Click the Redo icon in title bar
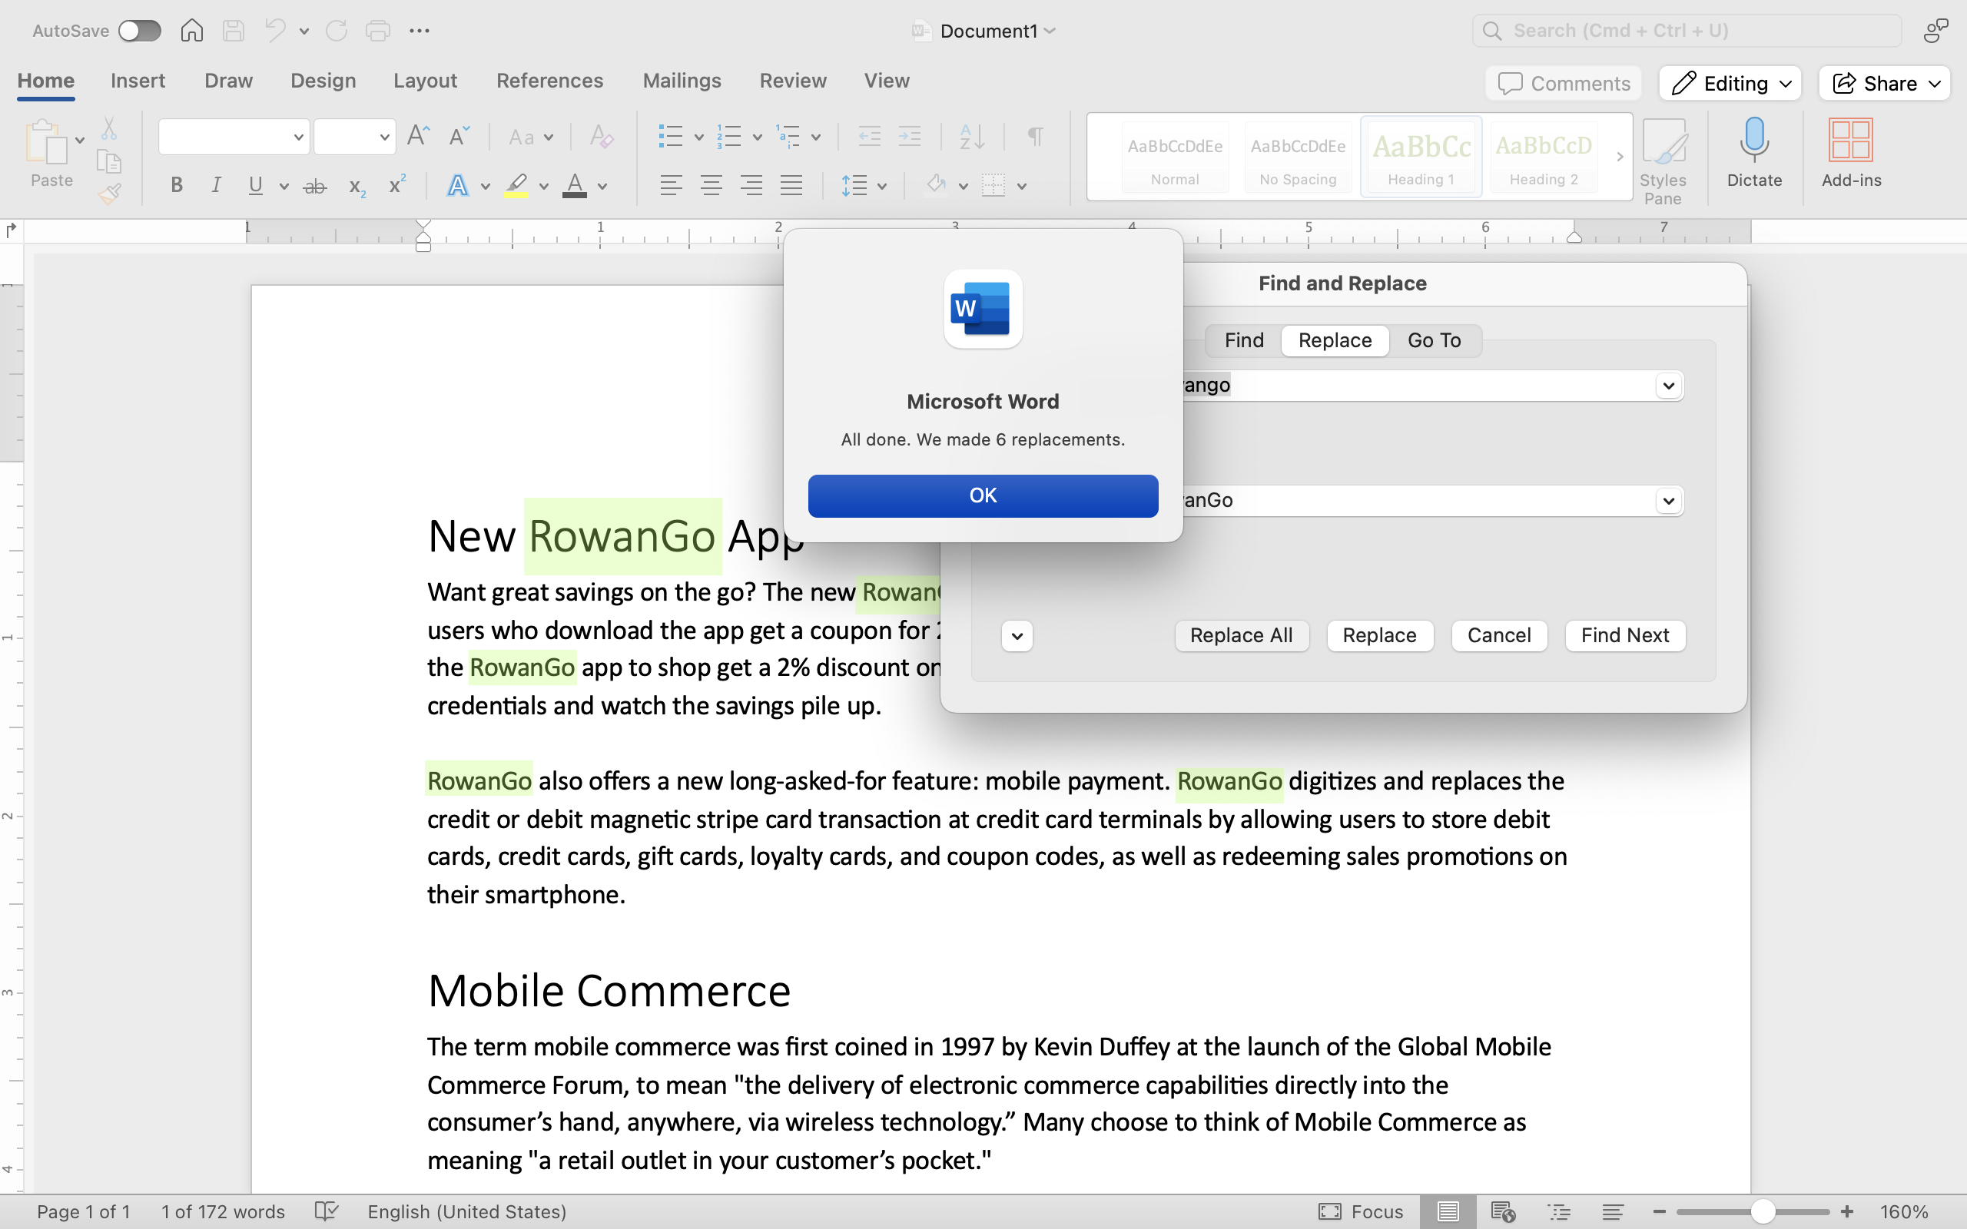This screenshot has height=1229, width=1967. pyautogui.click(x=337, y=31)
